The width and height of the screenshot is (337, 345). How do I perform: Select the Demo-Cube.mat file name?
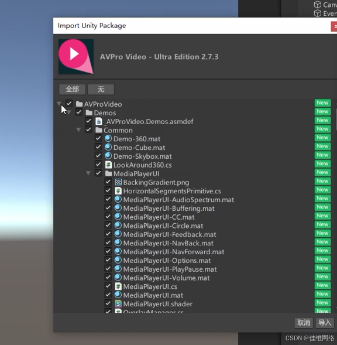pyautogui.click(x=139, y=148)
